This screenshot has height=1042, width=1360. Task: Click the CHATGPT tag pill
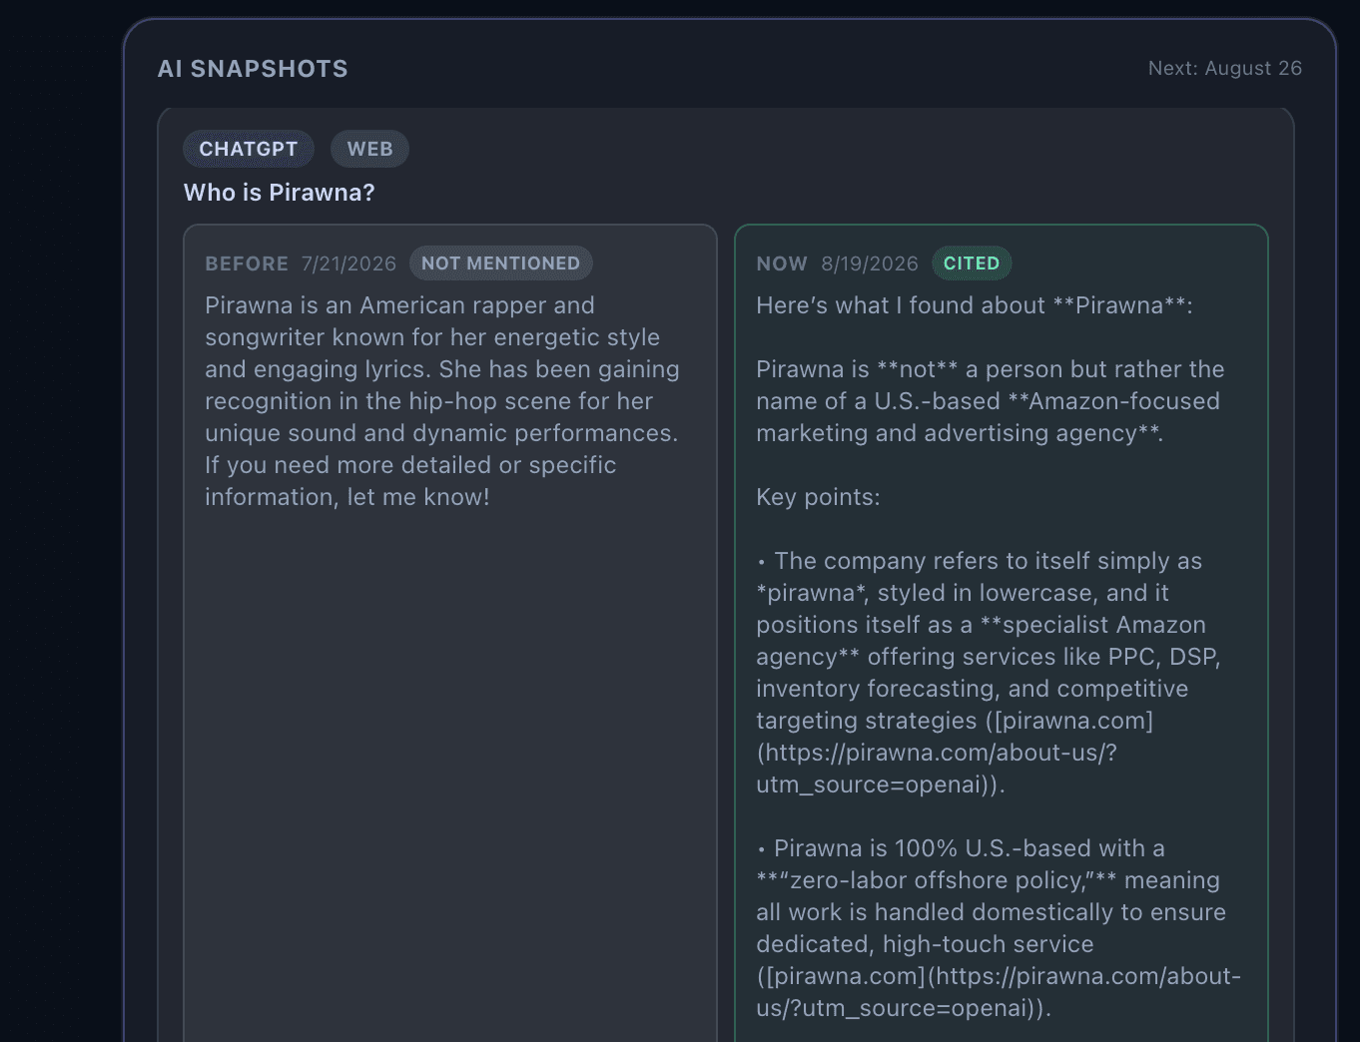pyautogui.click(x=249, y=149)
